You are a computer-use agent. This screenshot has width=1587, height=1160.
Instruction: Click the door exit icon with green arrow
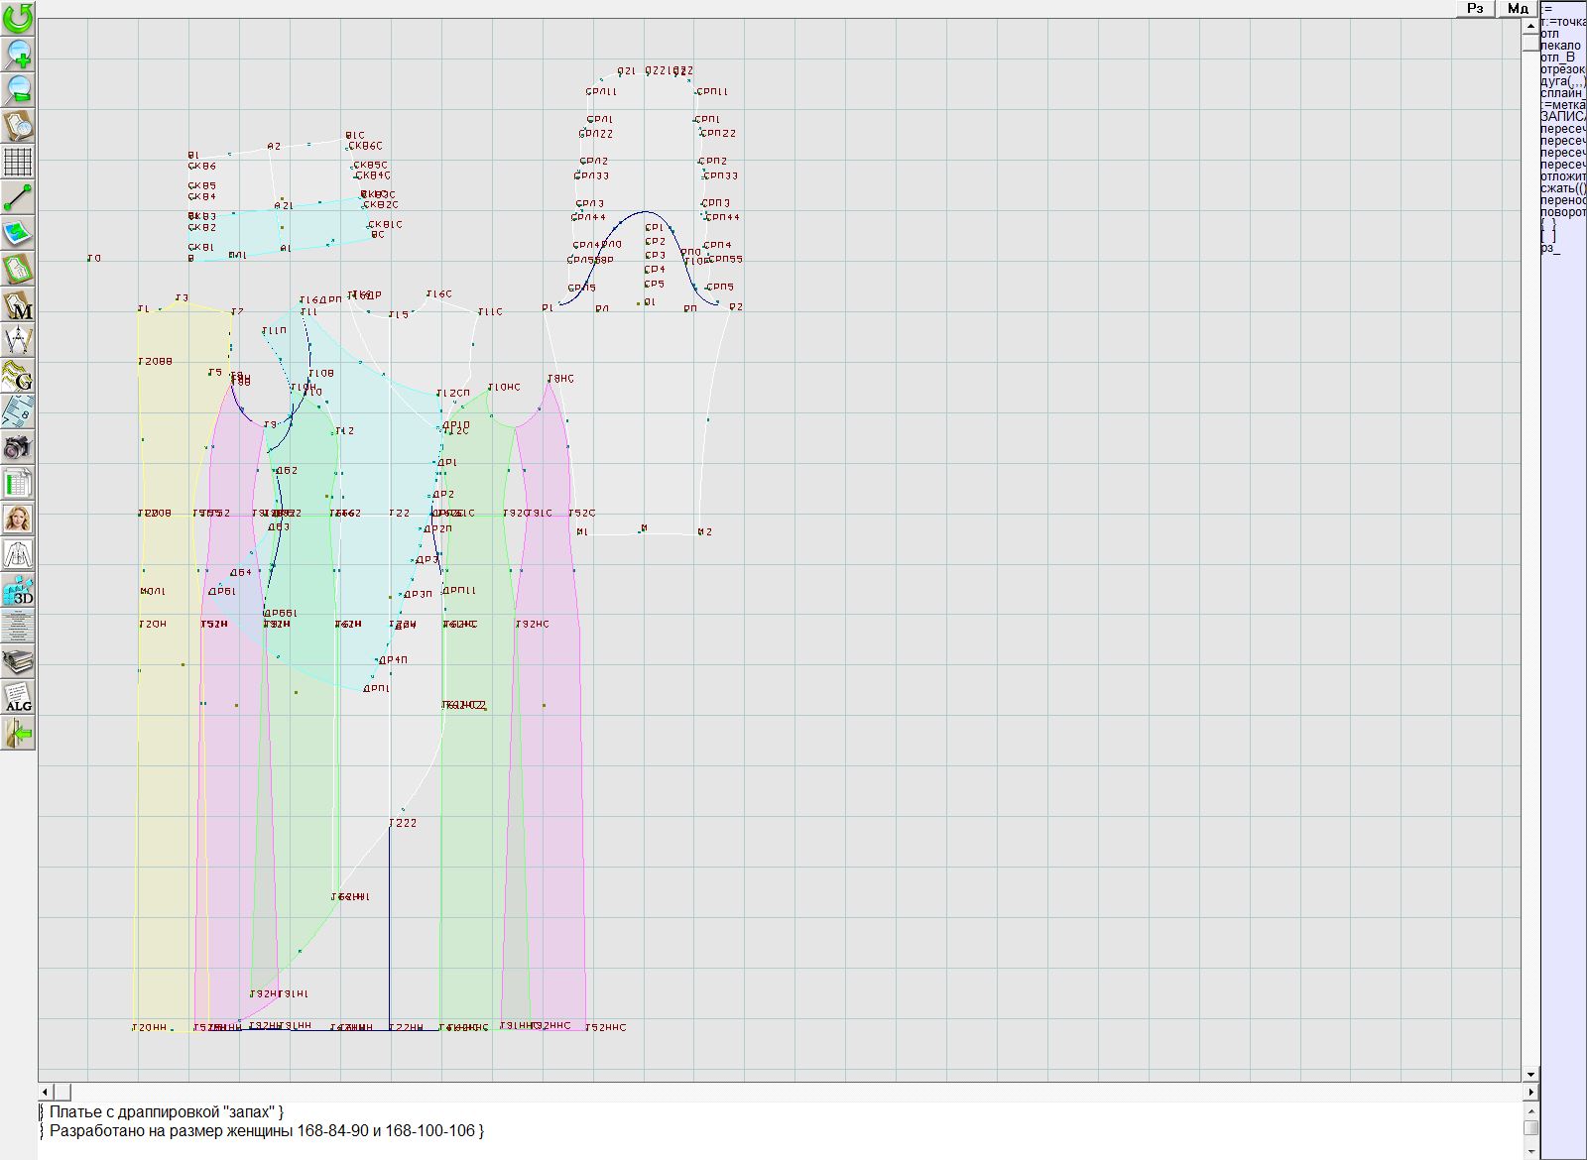[x=18, y=734]
